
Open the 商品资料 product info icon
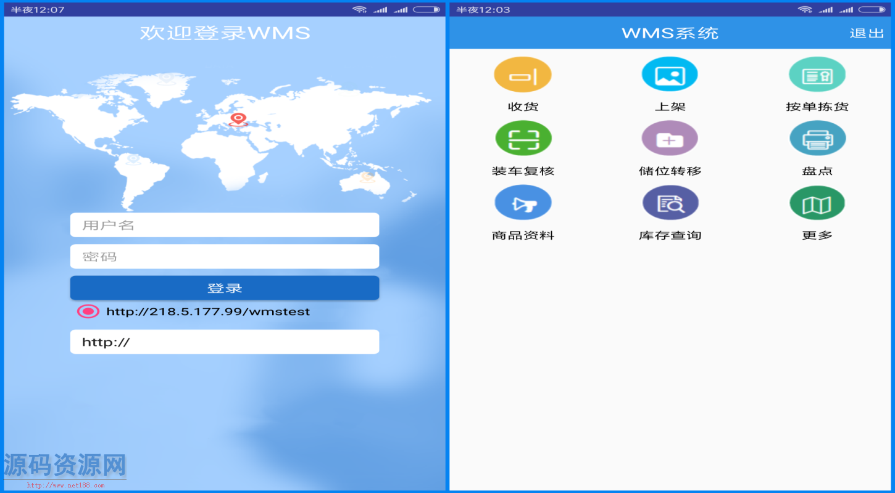pyautogui.click(x=523, y=203)
